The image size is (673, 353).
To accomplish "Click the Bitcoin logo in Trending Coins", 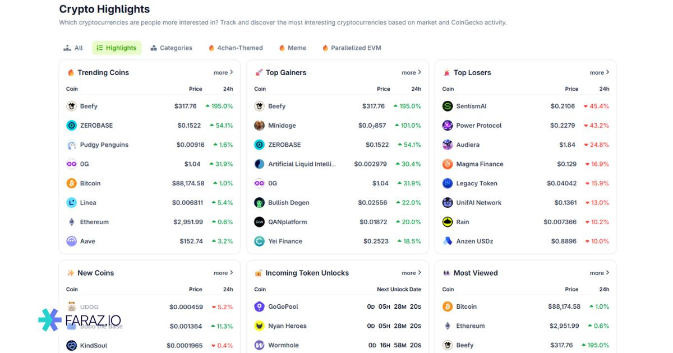I will [71, 183].
